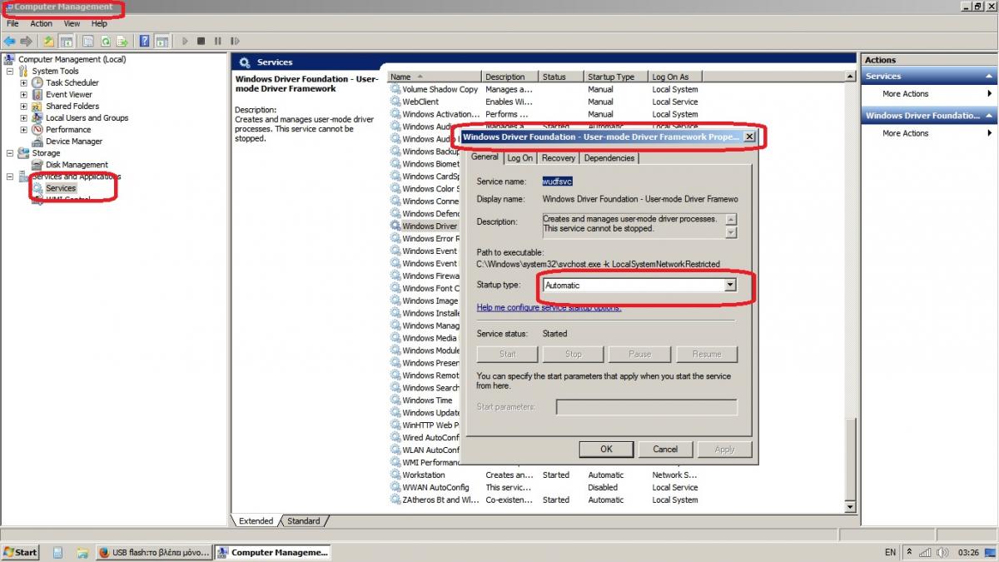The image size is (999, 562).
Task: Open the Action menu
Action: [41, 23]
